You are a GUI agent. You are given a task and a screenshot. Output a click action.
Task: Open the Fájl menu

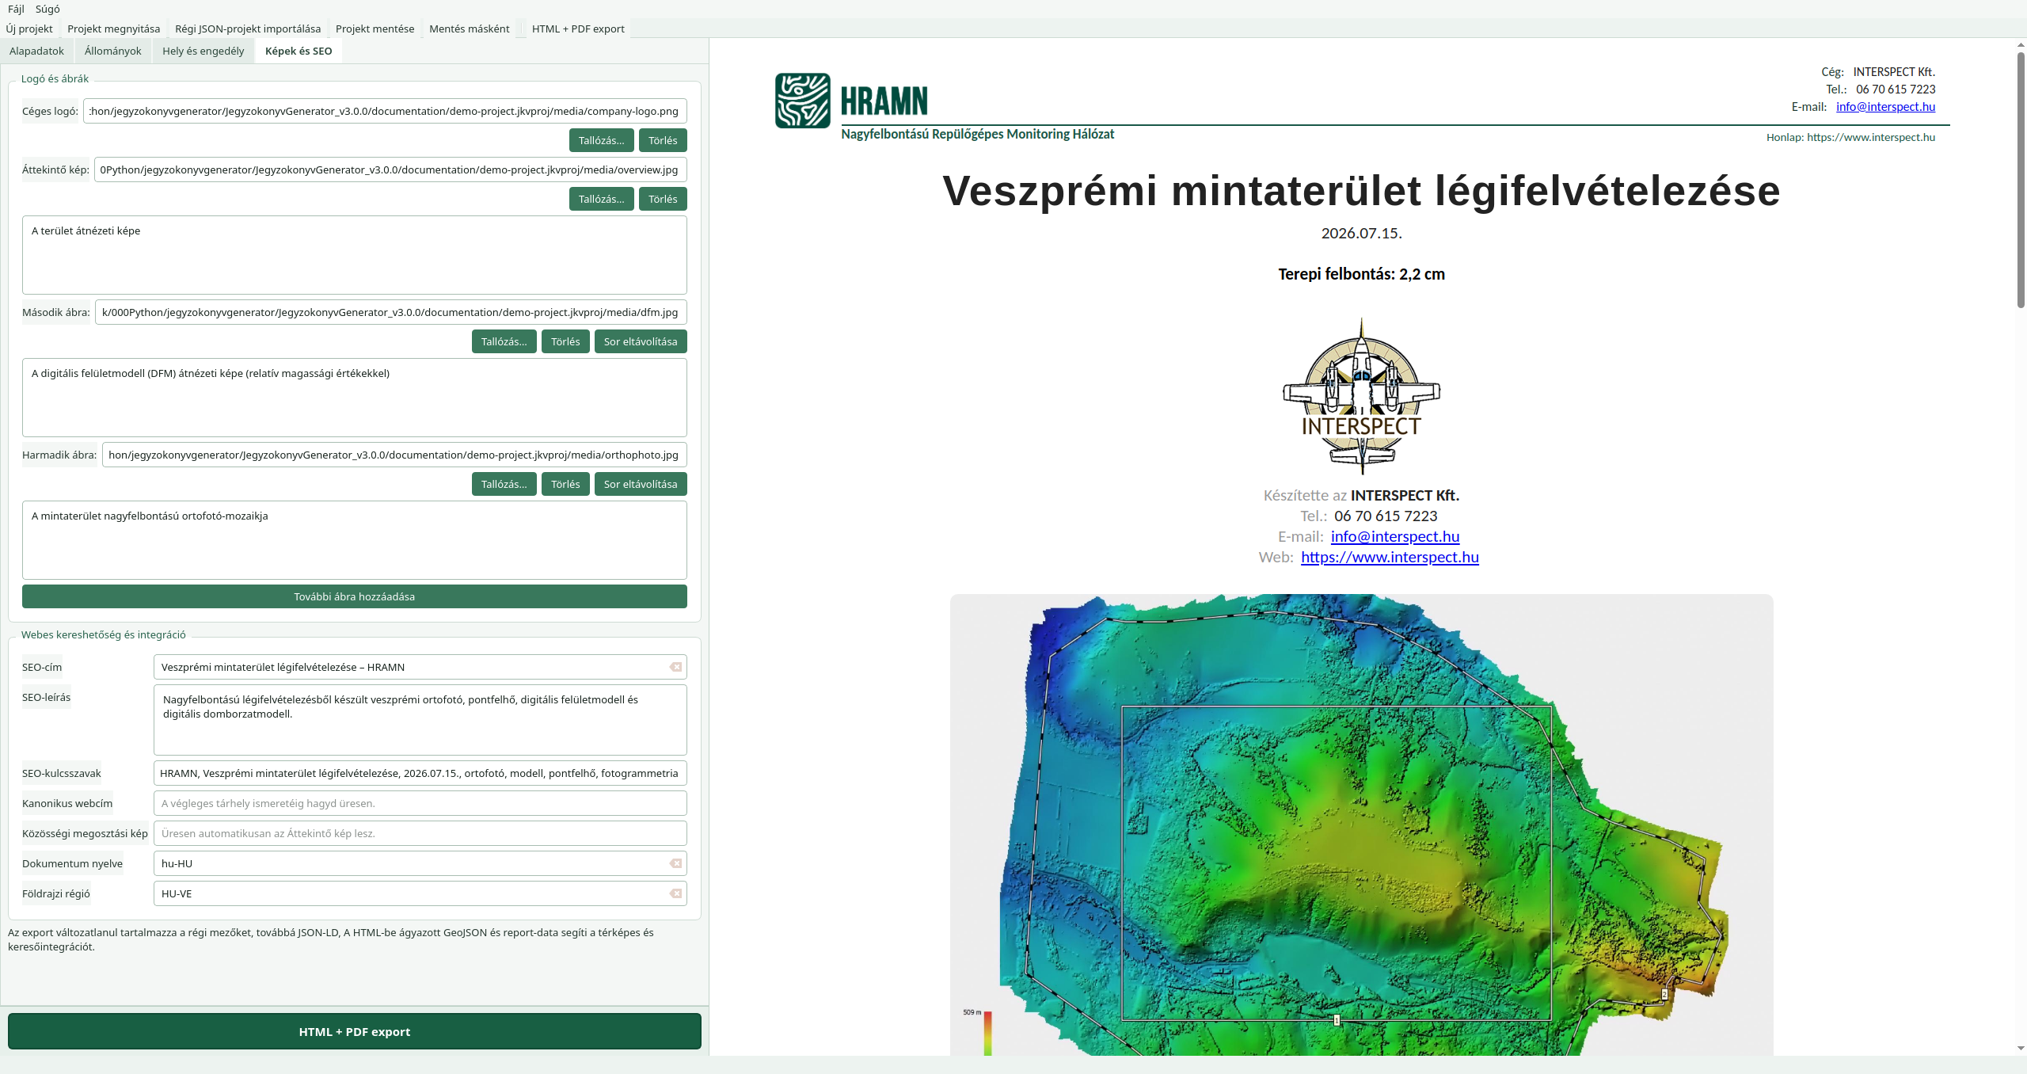[16, 9]
